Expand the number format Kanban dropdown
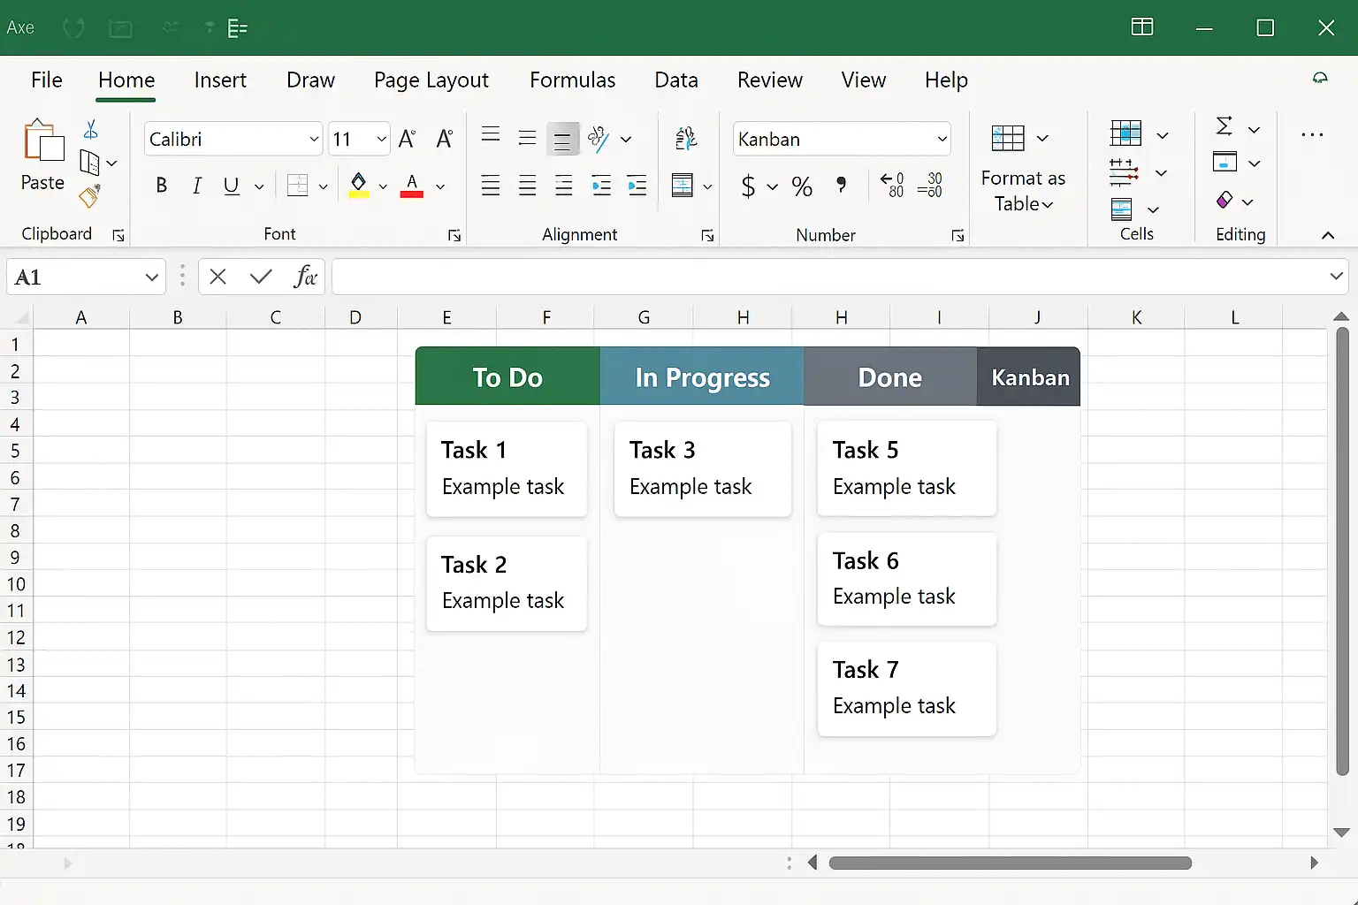This screenshot has width=1358, height=905. click(942, 139)
